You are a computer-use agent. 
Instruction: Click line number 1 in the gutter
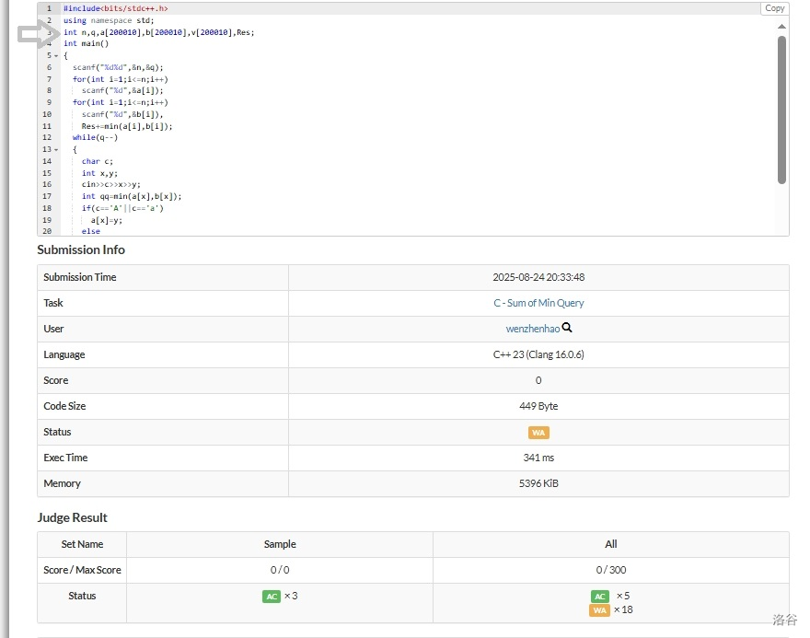(x=49, y=8)
